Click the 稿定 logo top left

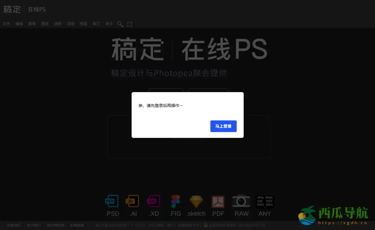[x=12, y=9]
